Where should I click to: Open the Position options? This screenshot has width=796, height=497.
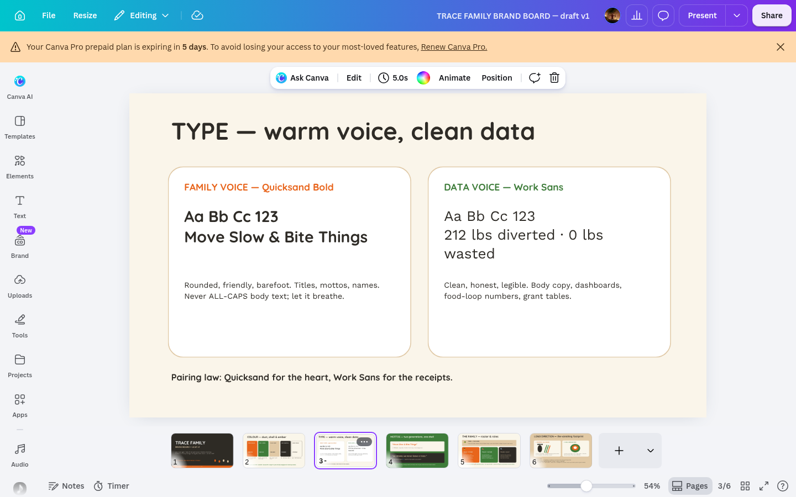pyautogui.click(x=497, y=78)
